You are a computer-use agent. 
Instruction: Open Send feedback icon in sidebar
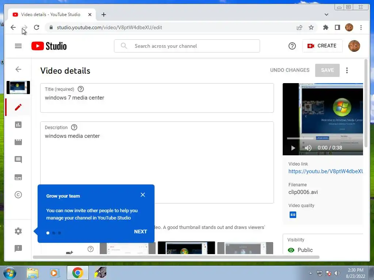tap(18, 248)
